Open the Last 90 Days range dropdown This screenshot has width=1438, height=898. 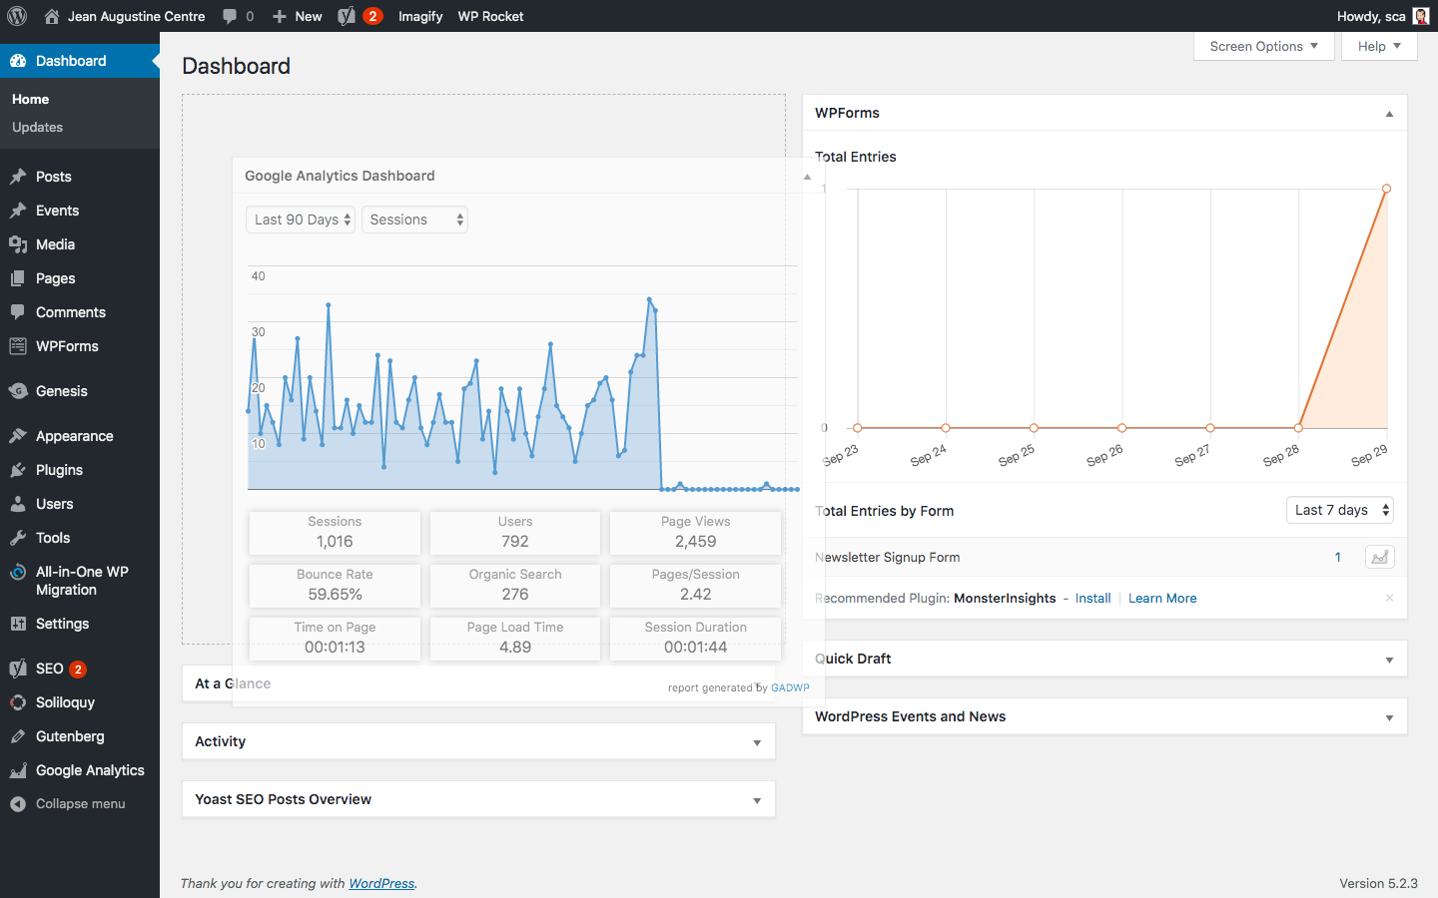point(301,220)
